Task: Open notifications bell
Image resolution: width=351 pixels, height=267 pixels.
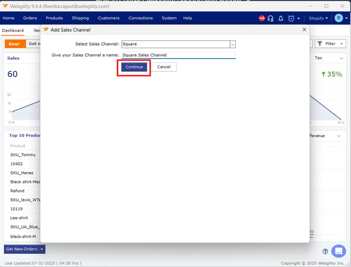Action: [x=281, y=18]
